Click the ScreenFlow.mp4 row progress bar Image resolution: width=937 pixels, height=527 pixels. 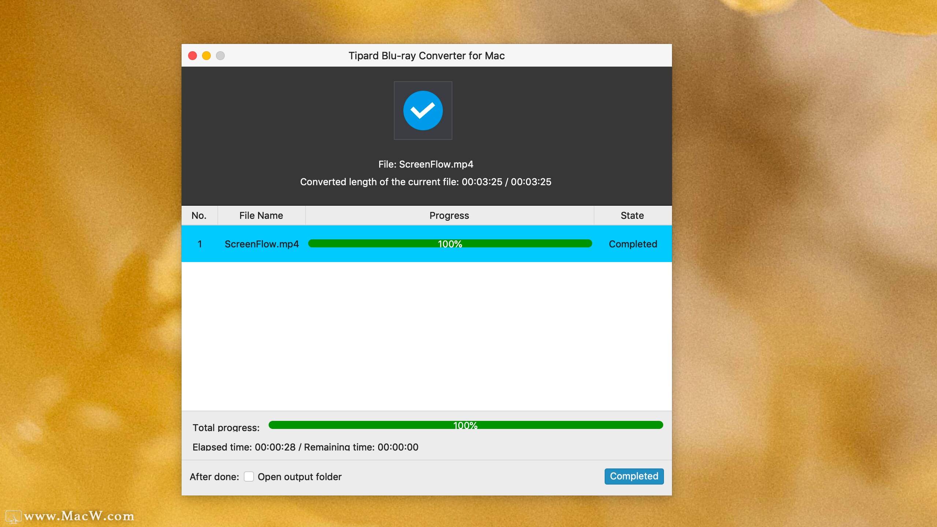[450, 244]
